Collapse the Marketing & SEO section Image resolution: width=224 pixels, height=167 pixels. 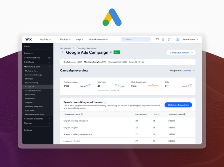(49, 67)
